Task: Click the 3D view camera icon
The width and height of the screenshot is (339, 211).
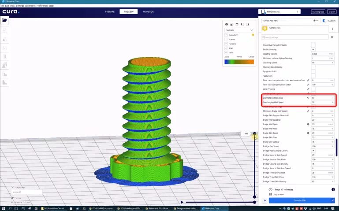Action: tap(226, 24)
